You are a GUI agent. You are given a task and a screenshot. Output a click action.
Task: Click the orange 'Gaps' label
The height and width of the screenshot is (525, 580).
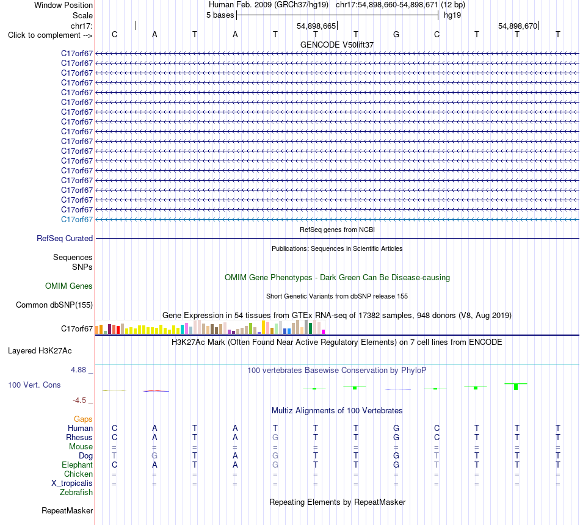83,419
